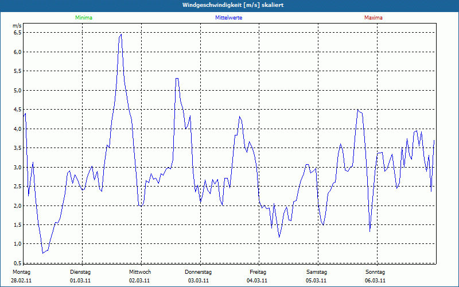This screenshot has width=459, height=287.
Task: Click the Montag day label
Action: (21, 272)
